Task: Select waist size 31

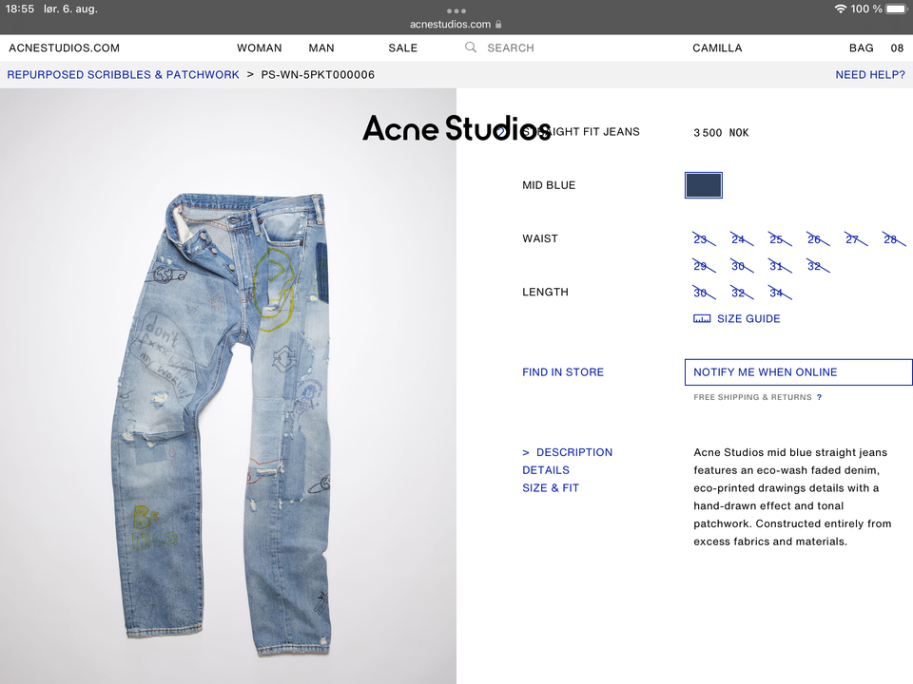Action: coord(780,266)
